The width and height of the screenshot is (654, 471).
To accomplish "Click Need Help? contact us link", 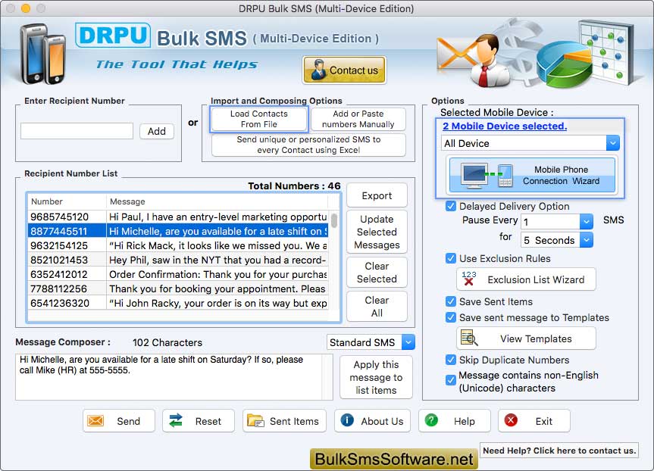I will coord(559,451).
